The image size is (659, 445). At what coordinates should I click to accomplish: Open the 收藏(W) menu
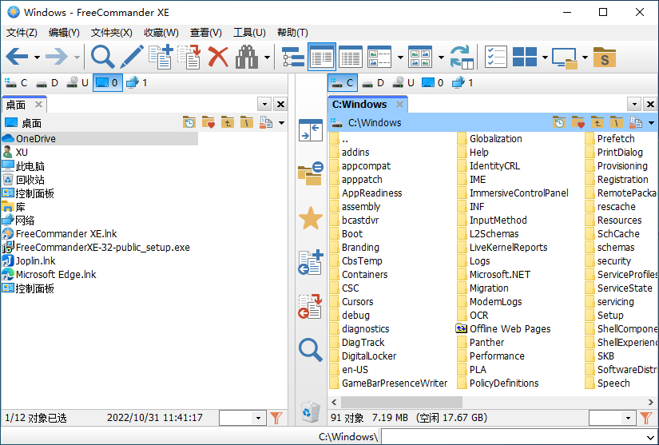tap(161, 32)
